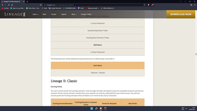
Task: Open Lineage II Aden navigation item
Action: click(x=86, y=14)
